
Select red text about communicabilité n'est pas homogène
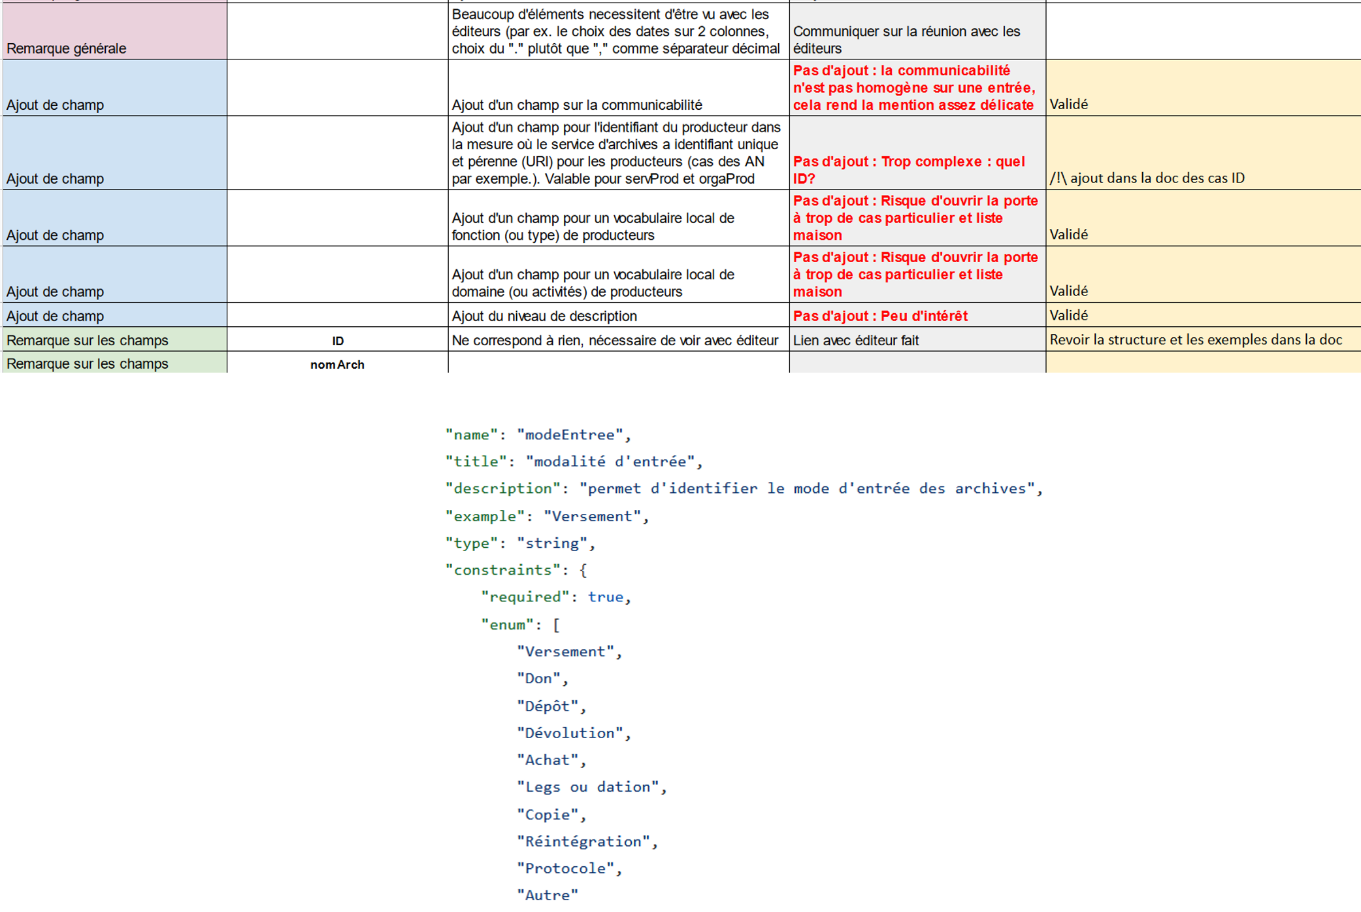[917, 88]
